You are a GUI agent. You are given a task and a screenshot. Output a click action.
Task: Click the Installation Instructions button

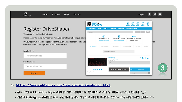click(119, 69)
